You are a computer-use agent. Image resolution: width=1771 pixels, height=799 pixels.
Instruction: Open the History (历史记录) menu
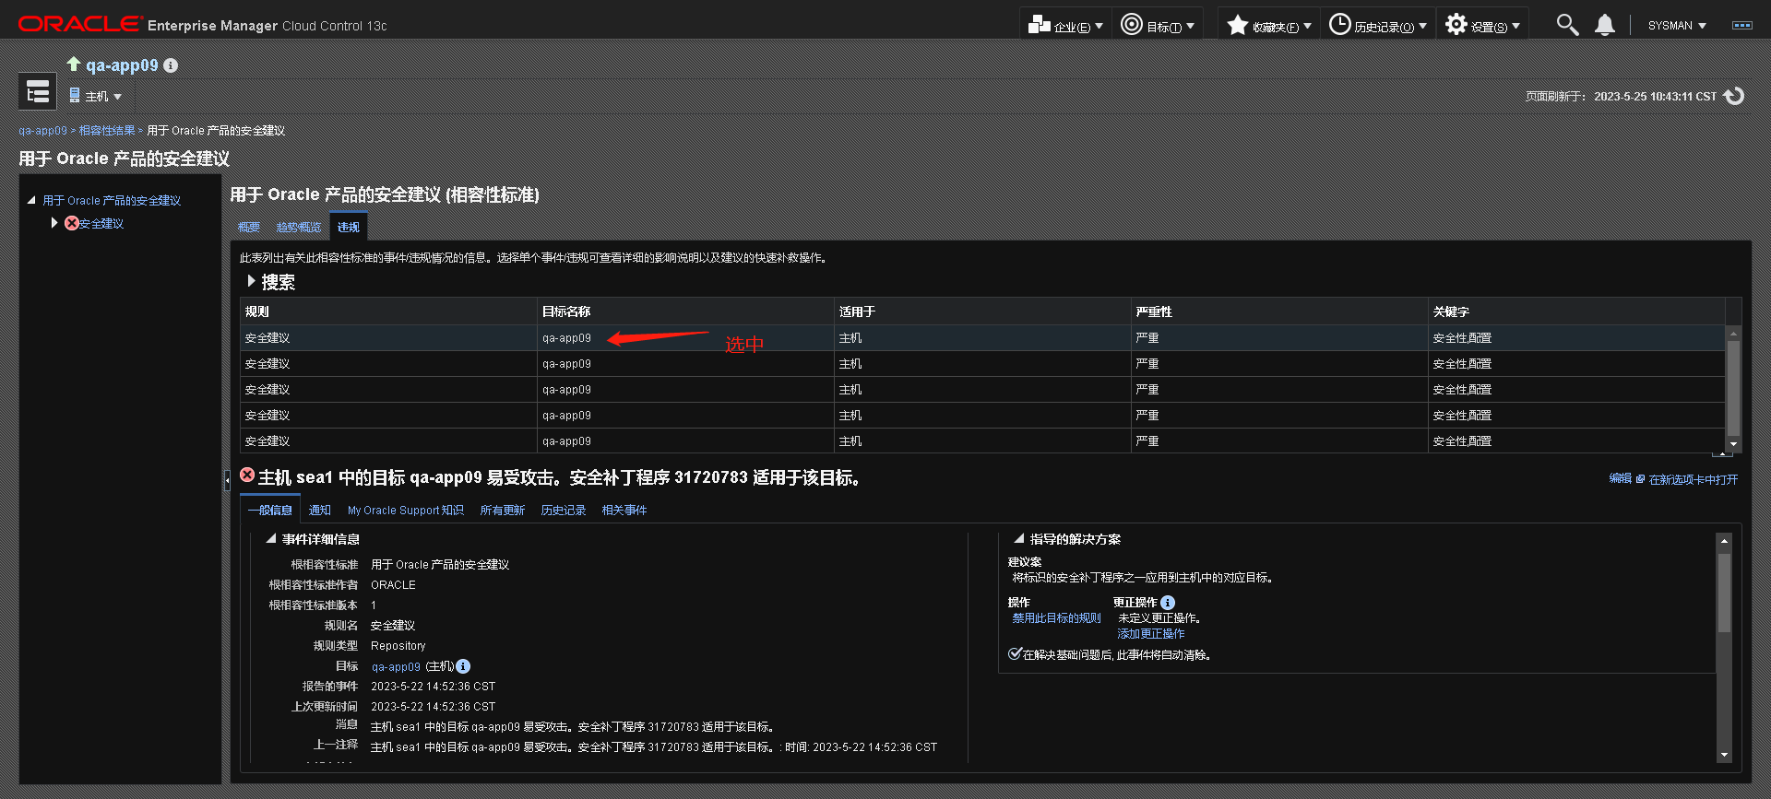[x=1378, y=25]
